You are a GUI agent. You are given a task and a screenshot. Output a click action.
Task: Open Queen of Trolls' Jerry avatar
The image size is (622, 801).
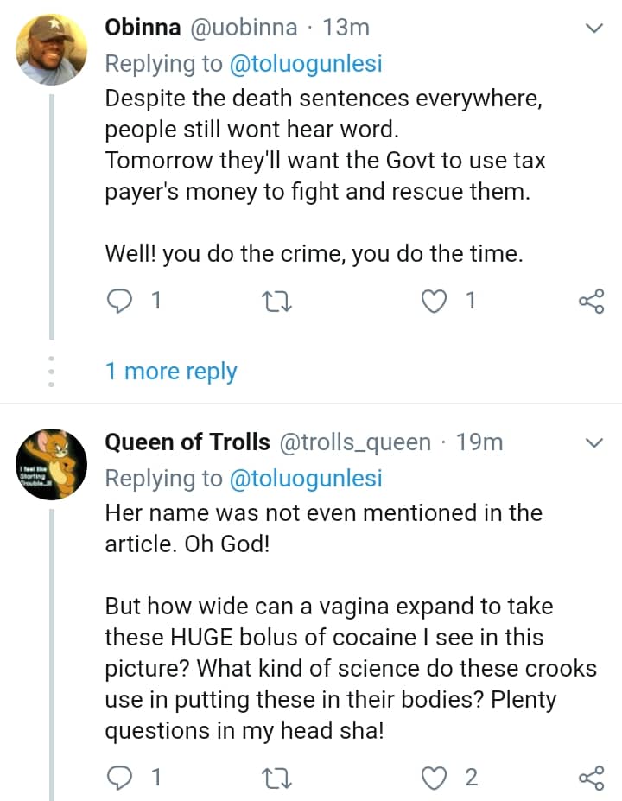(52, 464)
